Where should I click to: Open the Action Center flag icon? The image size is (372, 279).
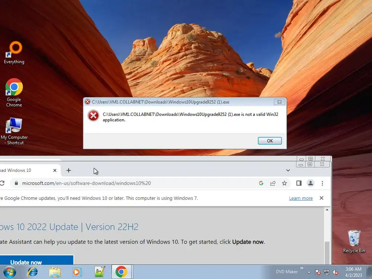pos(318,272)
